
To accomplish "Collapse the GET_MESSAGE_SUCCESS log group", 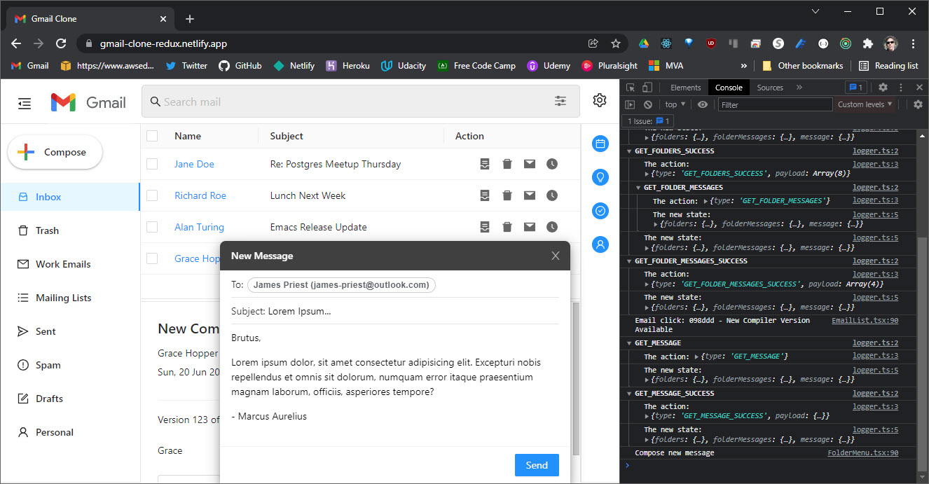I will [x=629, y=394].
